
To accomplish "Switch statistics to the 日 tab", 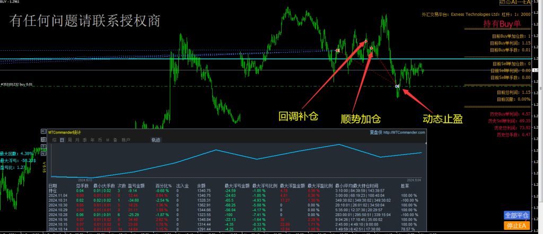I will point(62,140).
